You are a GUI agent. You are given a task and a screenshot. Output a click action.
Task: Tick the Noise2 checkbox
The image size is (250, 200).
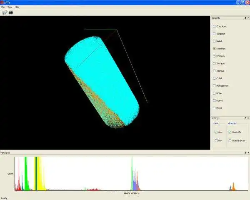point(214,100)
